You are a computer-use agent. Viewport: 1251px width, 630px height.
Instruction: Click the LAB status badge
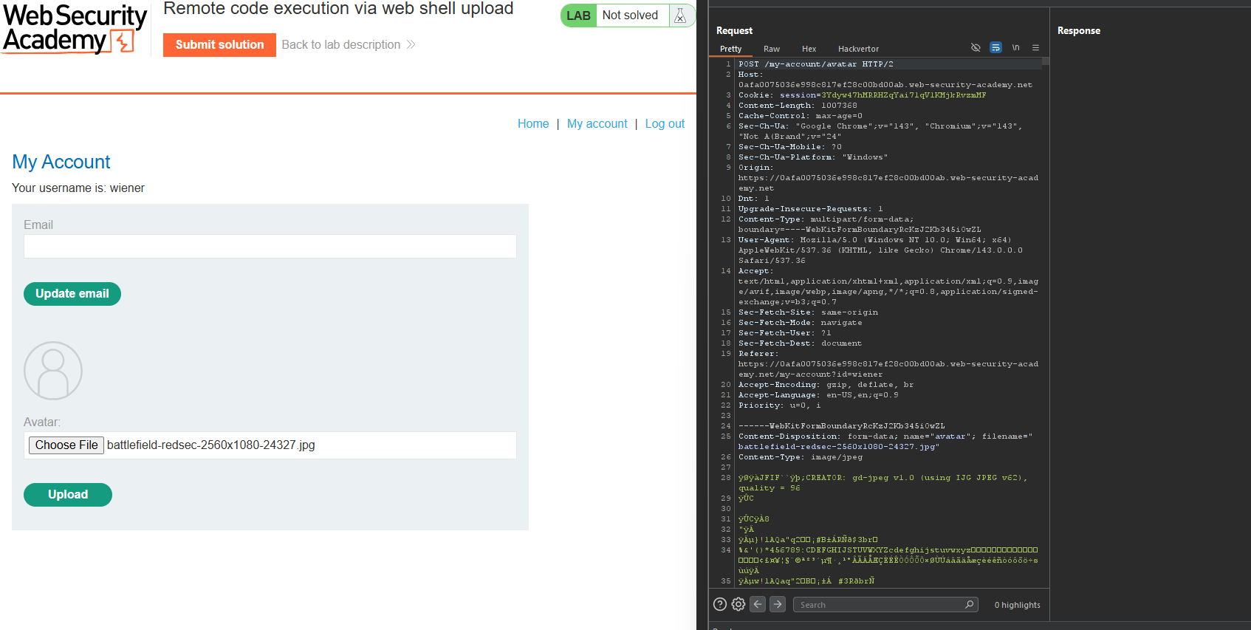(578, 16)
